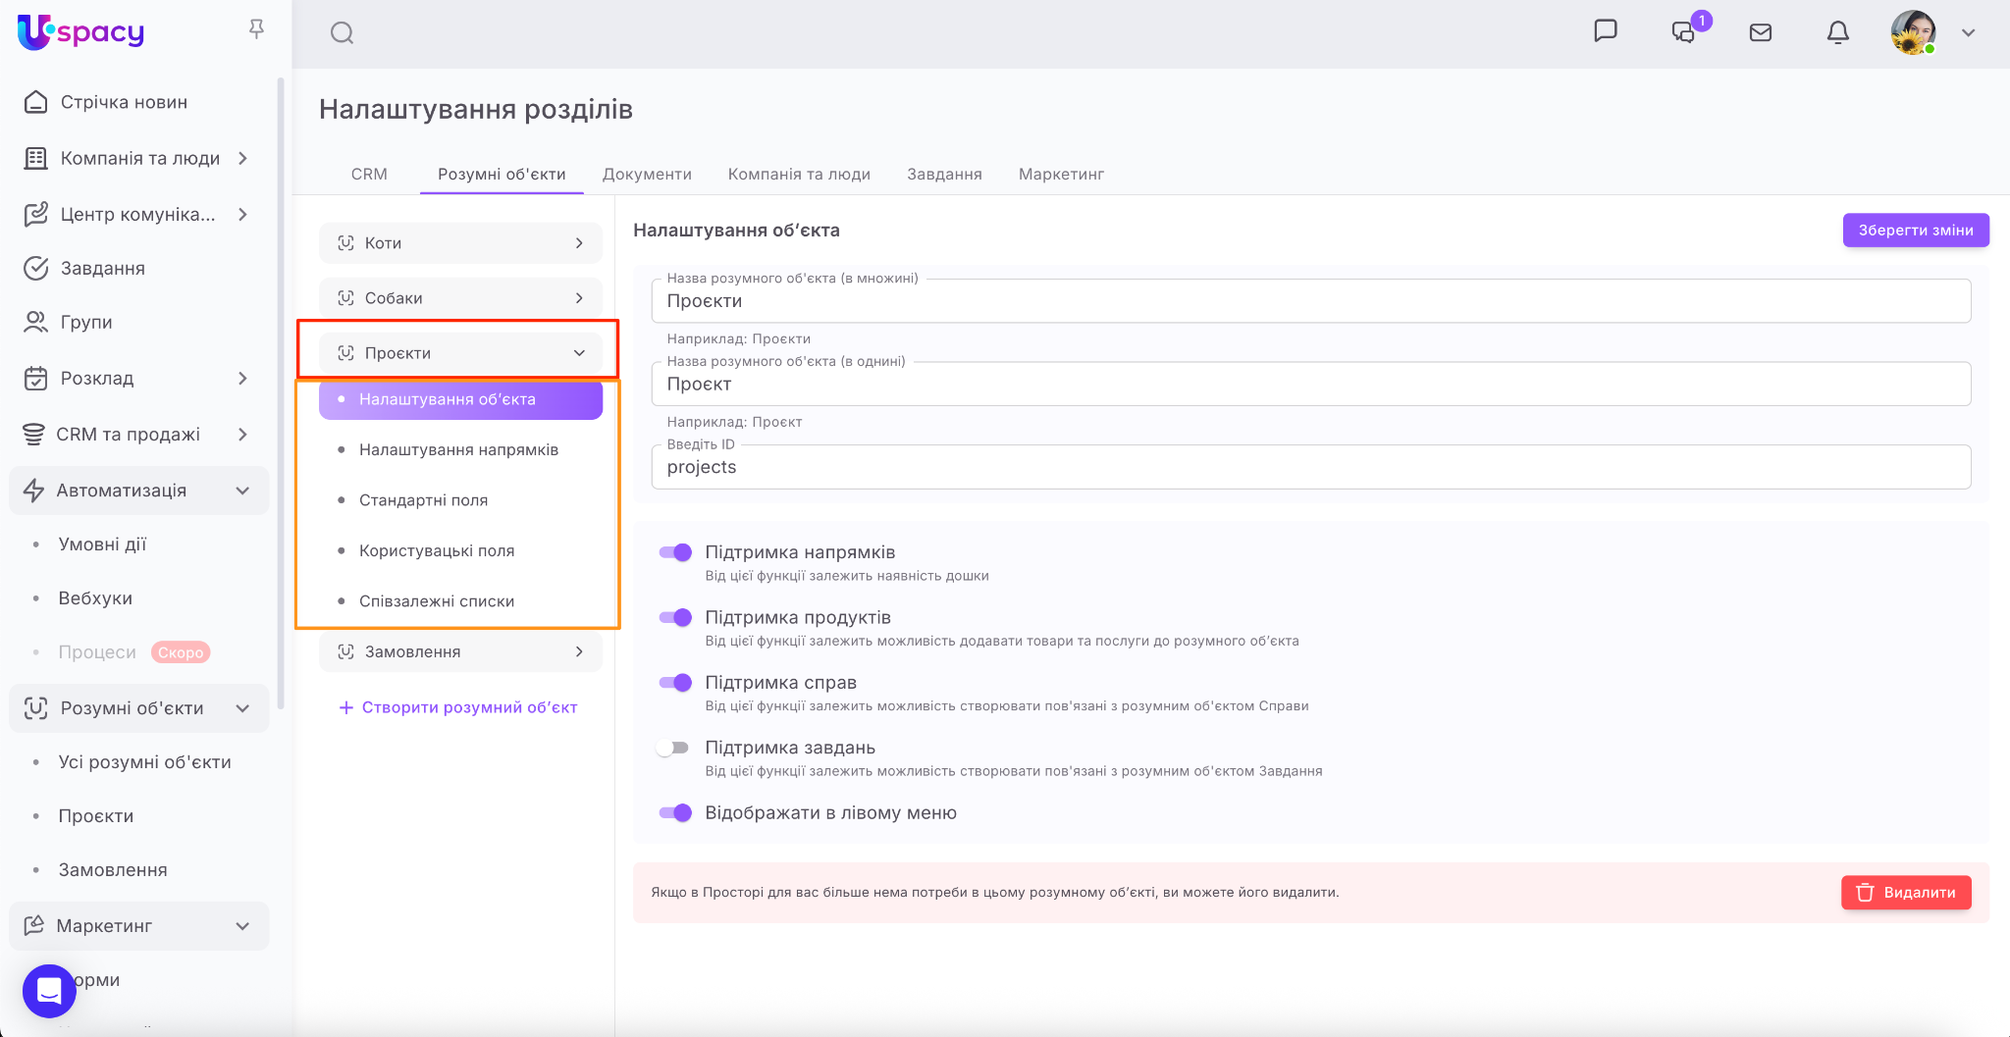The image size is (2010, 1037).
Task: Open the chat bubble icon in header
Action: point(1605,31)
